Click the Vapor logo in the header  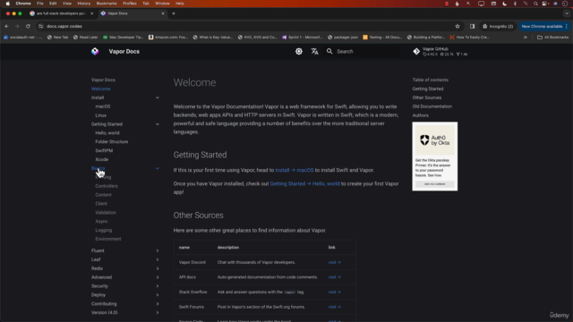pos(95,52)
